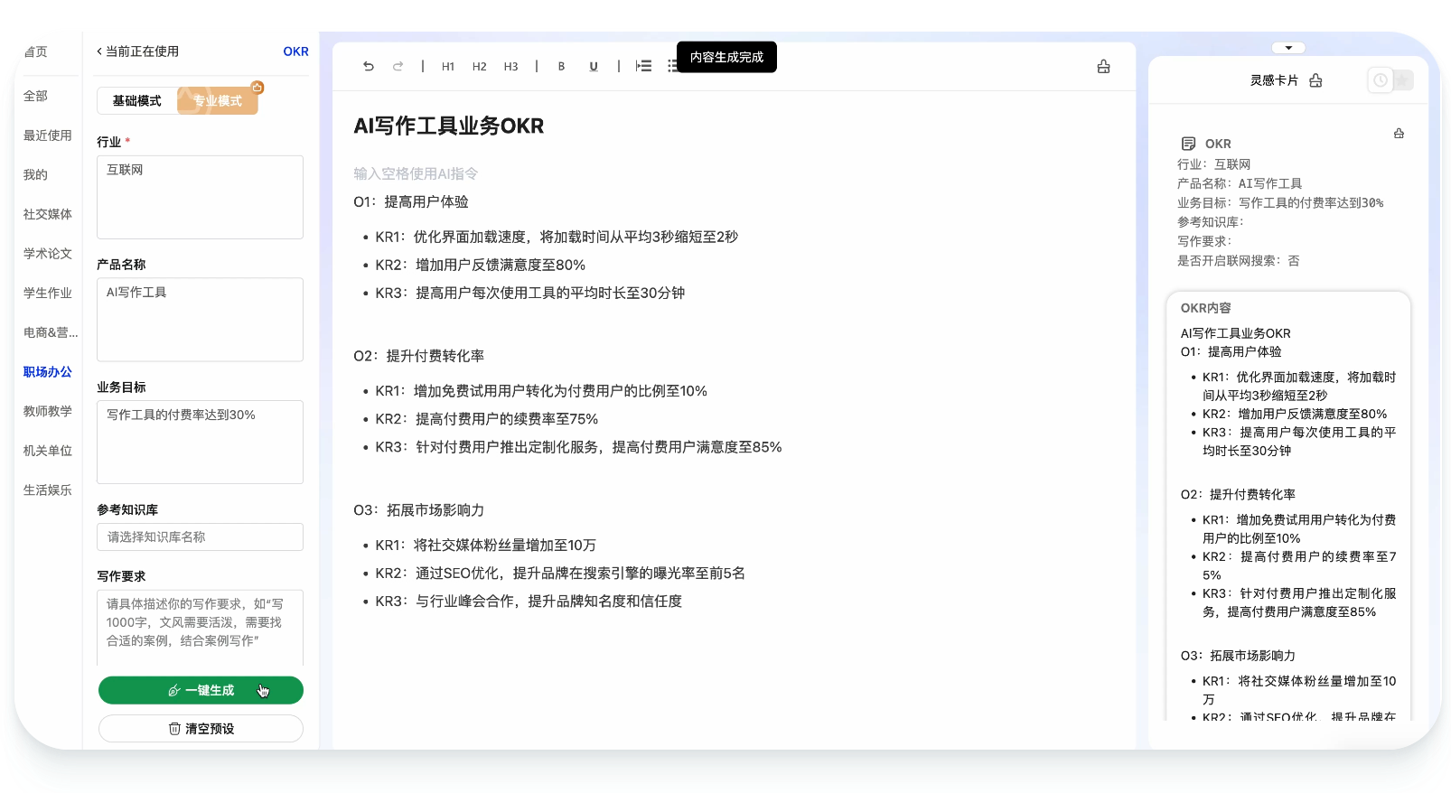Select 生活娱乐 category
This screenshot has width=1451, height=793.
point(47,490)
